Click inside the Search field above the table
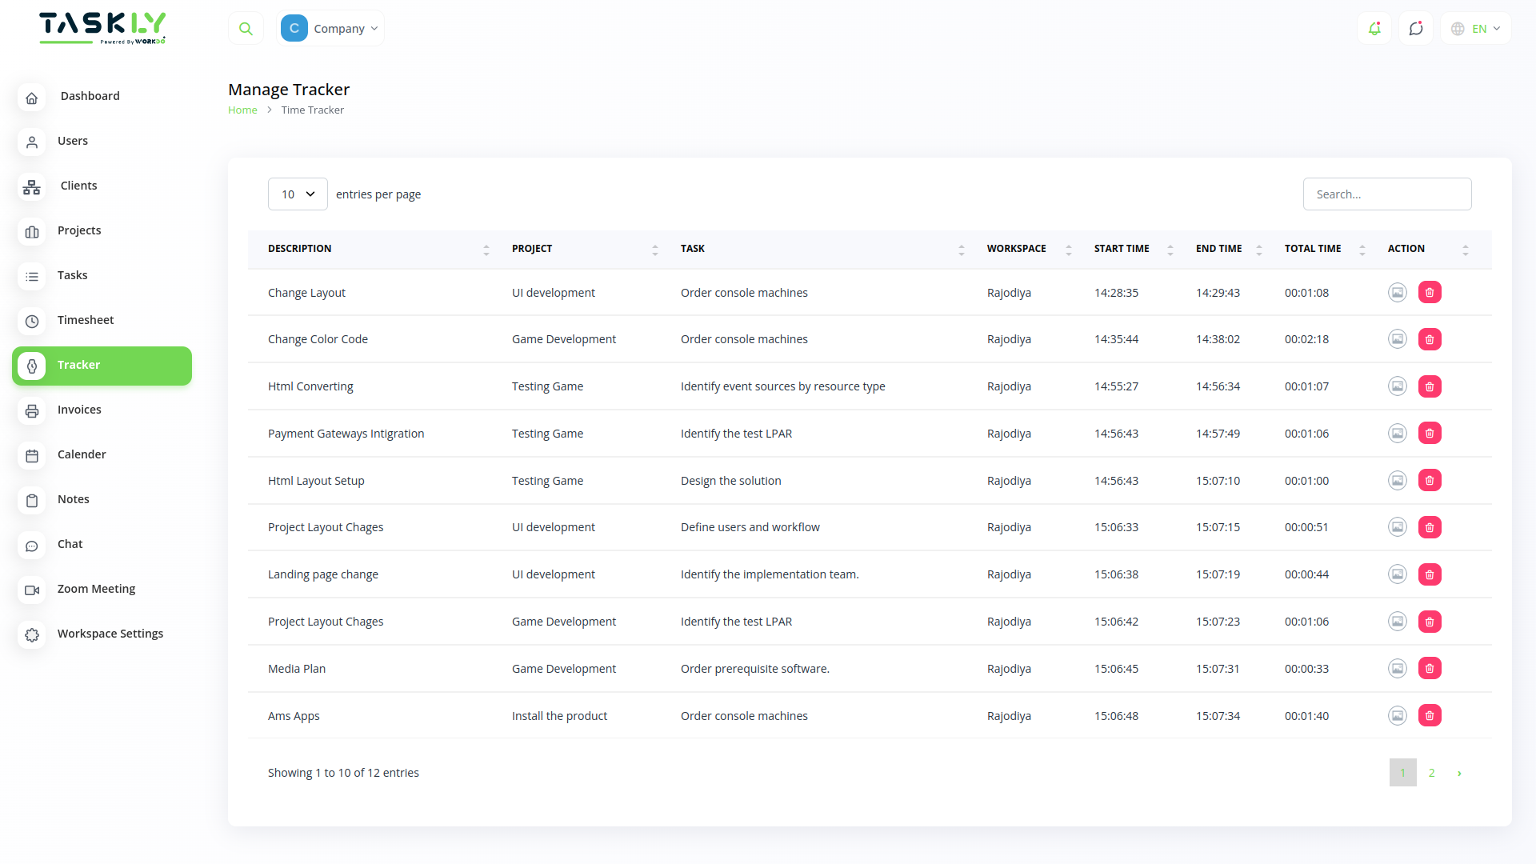The height and width of the screenshot is (864, 1536). [1387, 194]
